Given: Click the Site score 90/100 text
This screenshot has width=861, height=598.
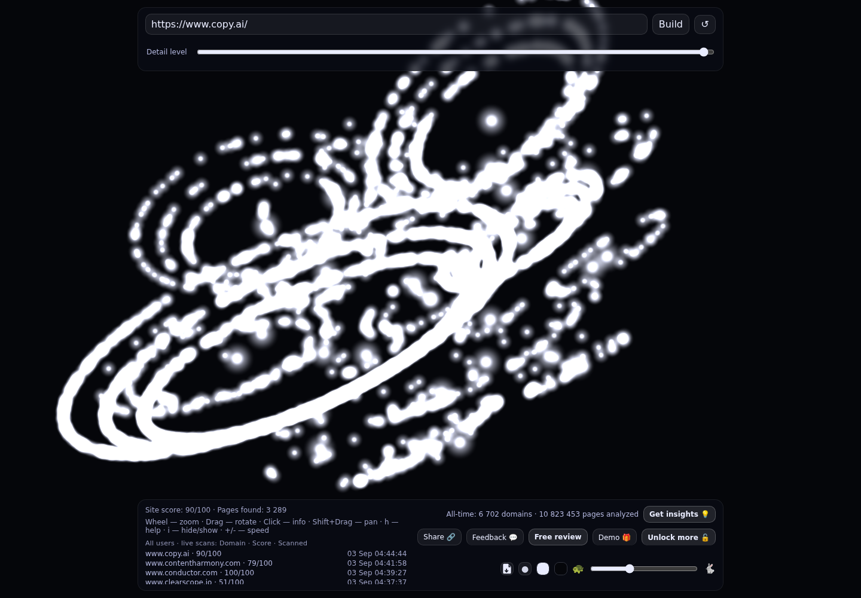Looking at the screenshot, I should [x=178, y=510].
